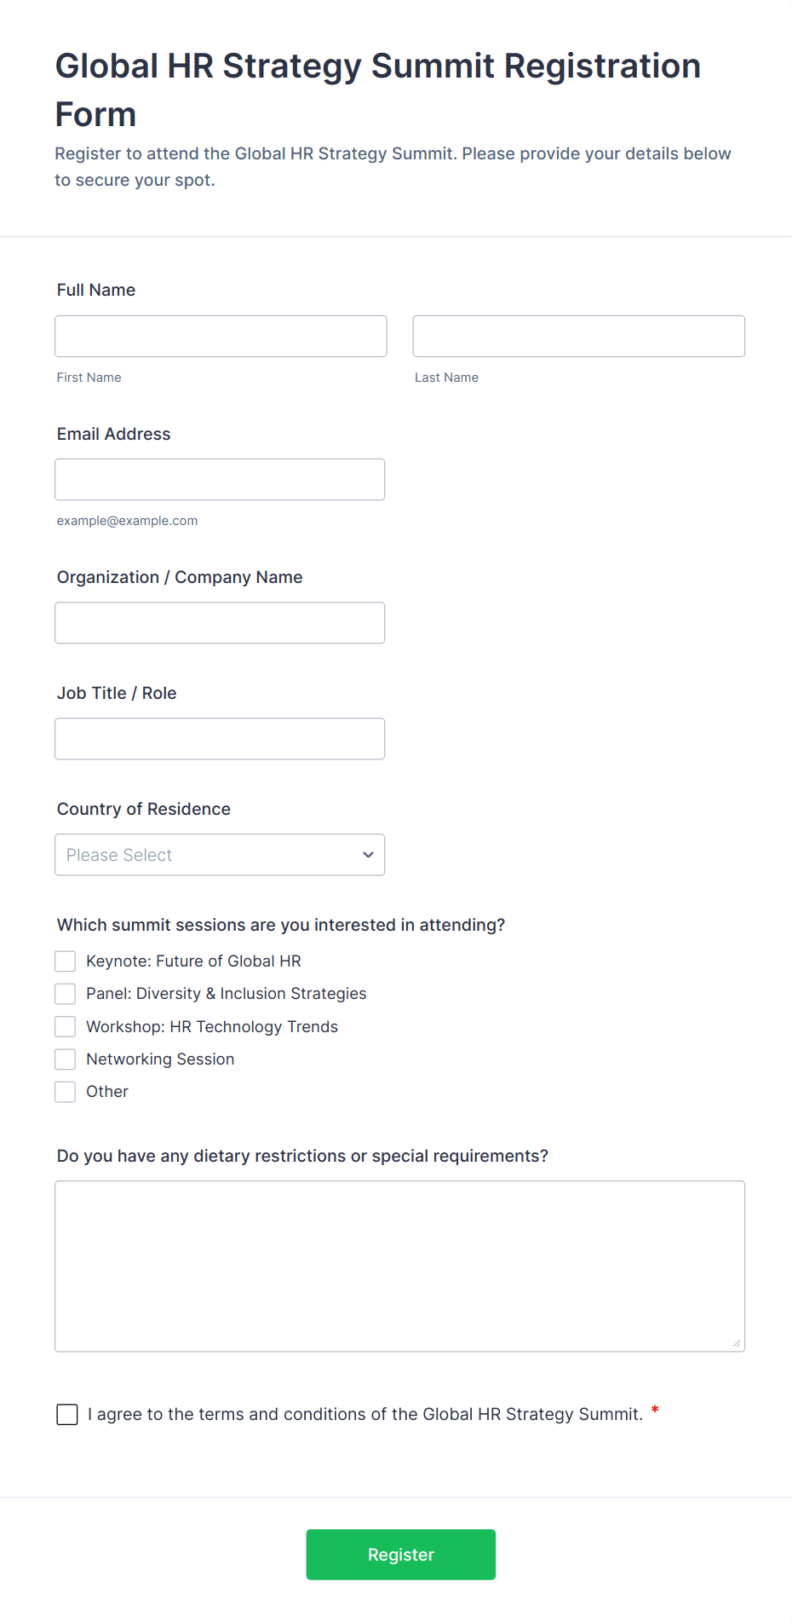
Task: Check the Other session checkbox
Action: pos(66,1092)
